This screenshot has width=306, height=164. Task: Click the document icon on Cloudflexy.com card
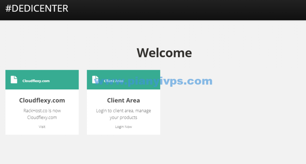coord(14,80)
